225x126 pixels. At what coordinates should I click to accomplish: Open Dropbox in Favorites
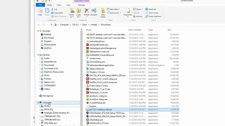[x=48, y=41]
